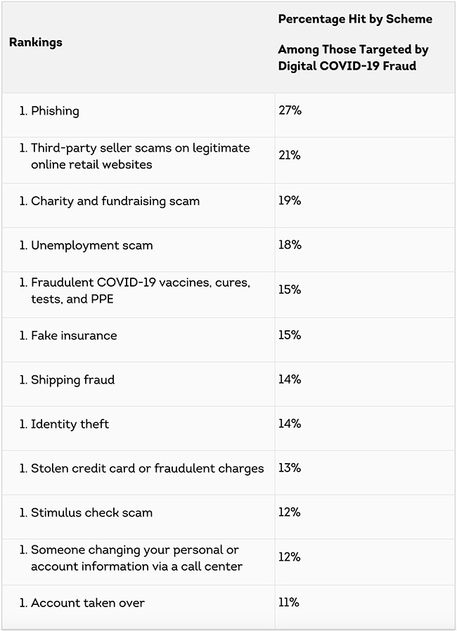Click the Rankings column header
Image resolution: width=457 pixels, height=631 pixels.
coord(36,42)
